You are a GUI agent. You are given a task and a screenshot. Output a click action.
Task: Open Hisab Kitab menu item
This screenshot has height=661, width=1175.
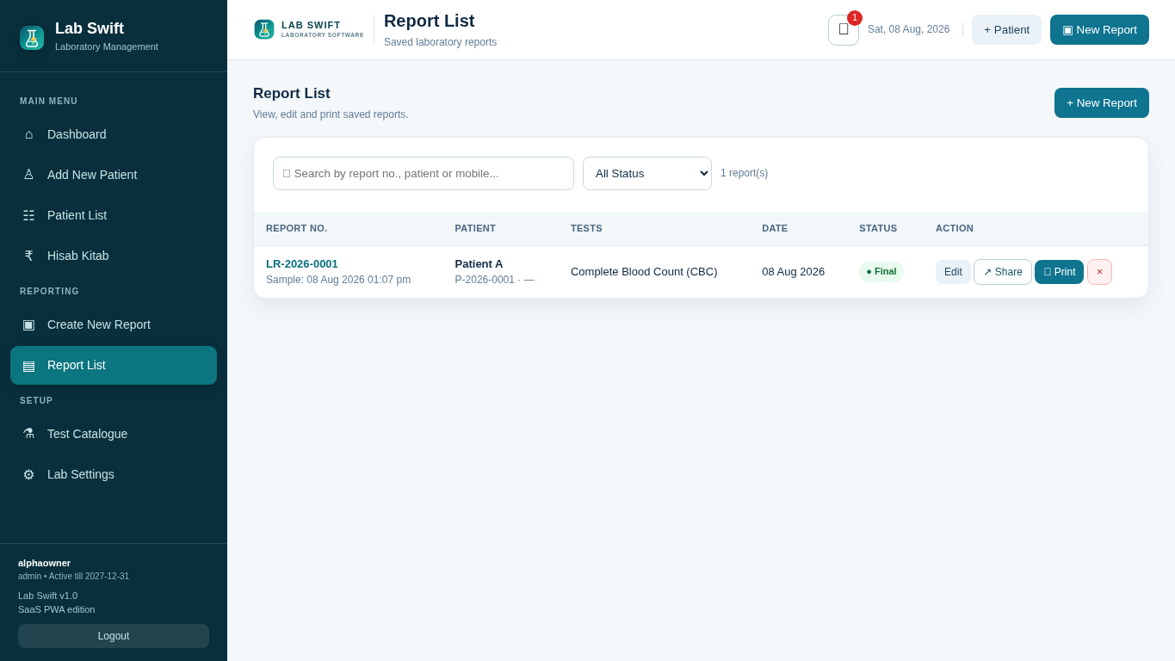[114, 256]
